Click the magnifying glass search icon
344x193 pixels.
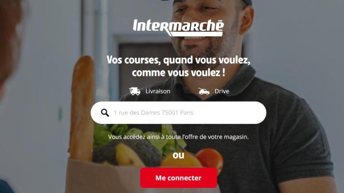coord(105,113)
